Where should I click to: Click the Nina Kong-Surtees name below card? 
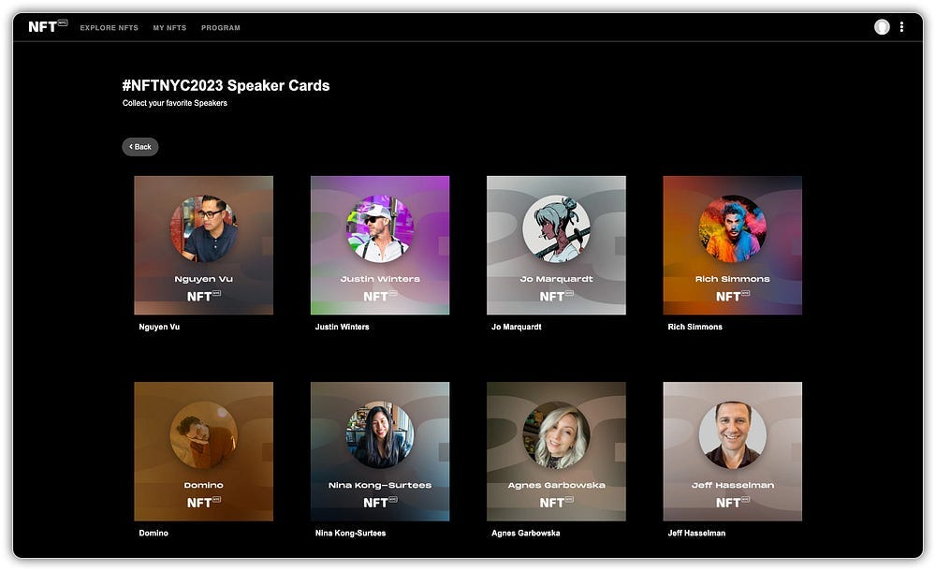pyautogui.click(x=350, y=533)
